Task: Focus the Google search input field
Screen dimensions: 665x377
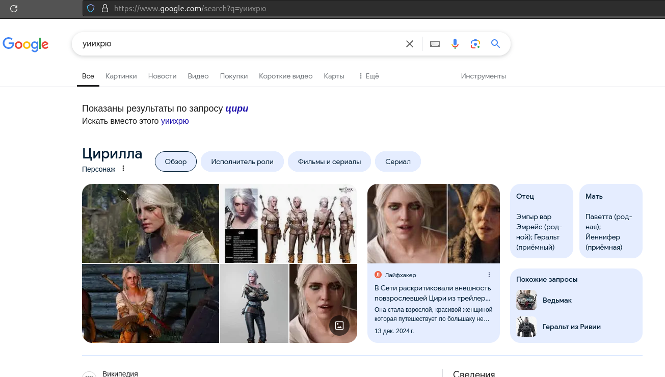Action: [x=240, y=44]
